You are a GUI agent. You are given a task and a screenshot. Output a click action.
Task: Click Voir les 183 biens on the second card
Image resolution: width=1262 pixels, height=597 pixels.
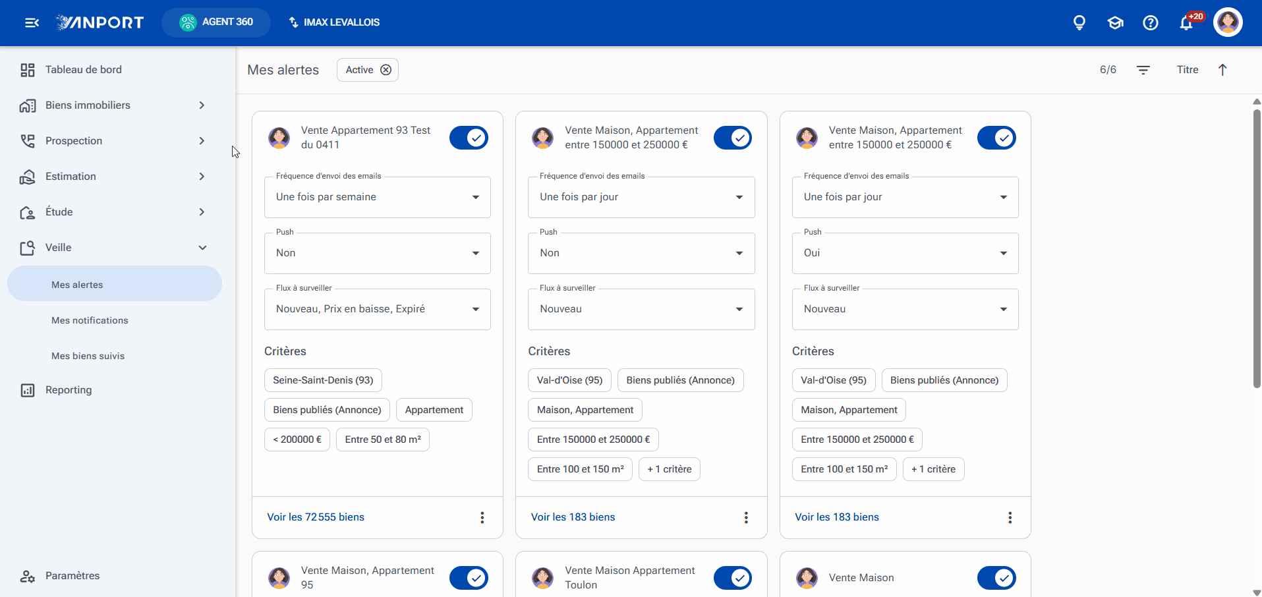573,517
